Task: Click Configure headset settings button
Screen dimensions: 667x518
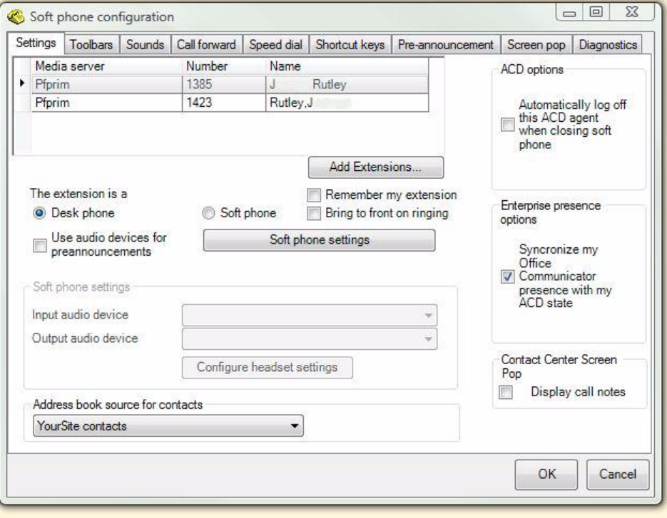Action: click(x=267, y=368)
